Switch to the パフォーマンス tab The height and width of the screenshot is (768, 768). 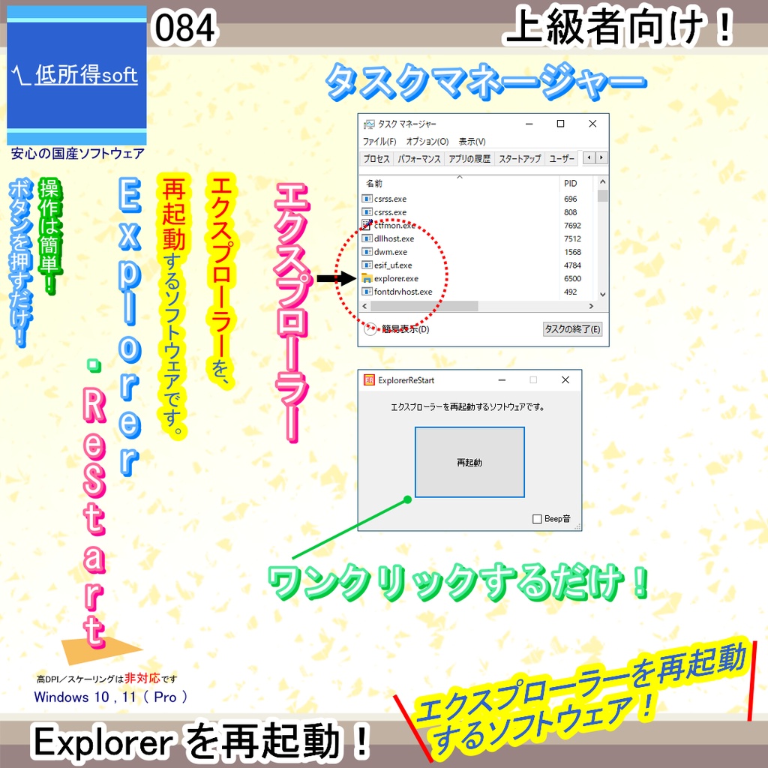(418, 159)
